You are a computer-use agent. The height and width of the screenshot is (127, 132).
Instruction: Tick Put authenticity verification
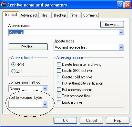(x=59, y=83)
